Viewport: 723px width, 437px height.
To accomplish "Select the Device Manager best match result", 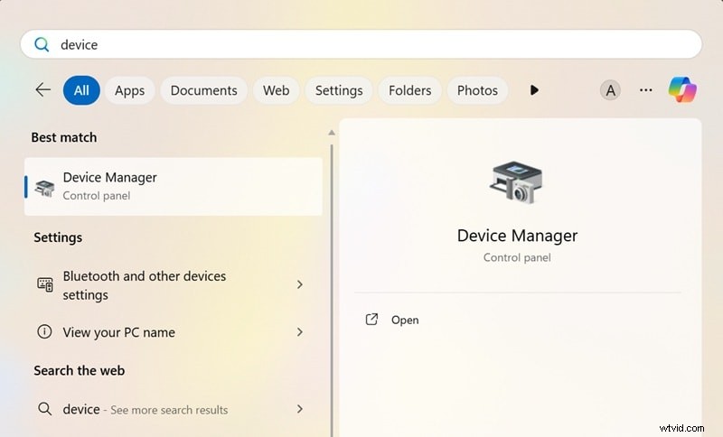I will click(x=174, y=186).
